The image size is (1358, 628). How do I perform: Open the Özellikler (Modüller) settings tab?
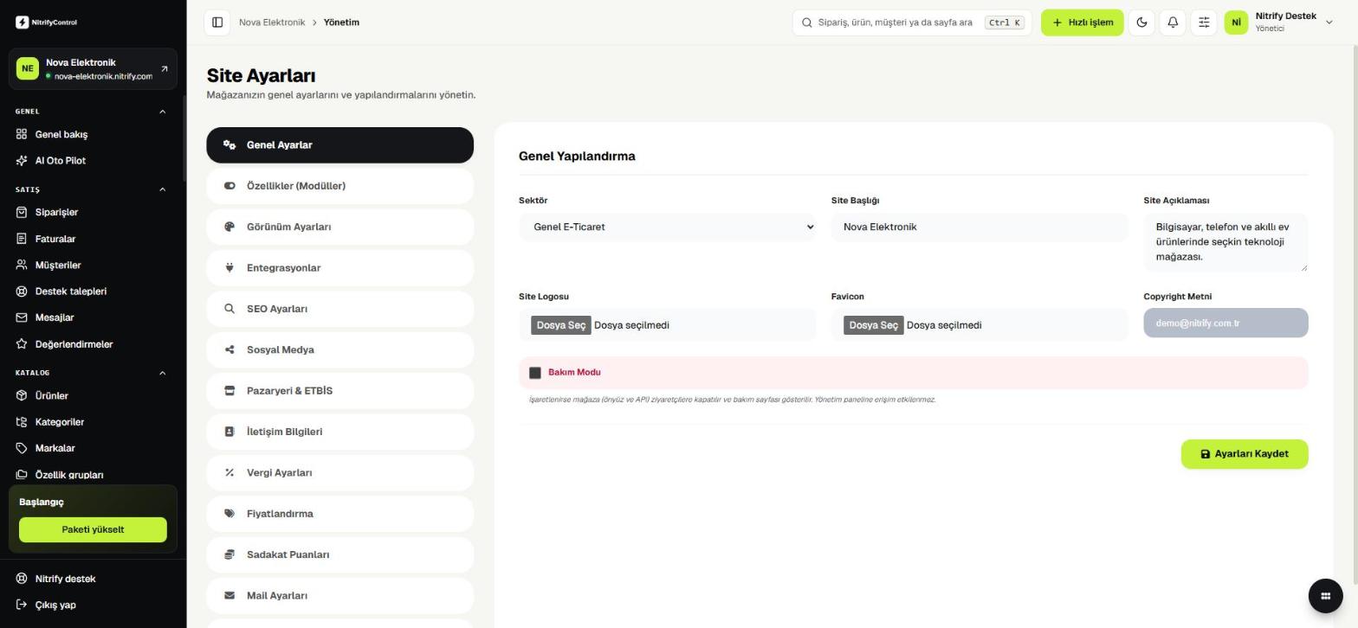tap(339, 186)
